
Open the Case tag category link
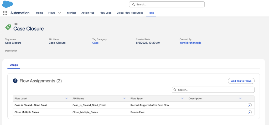pos(95,43)
